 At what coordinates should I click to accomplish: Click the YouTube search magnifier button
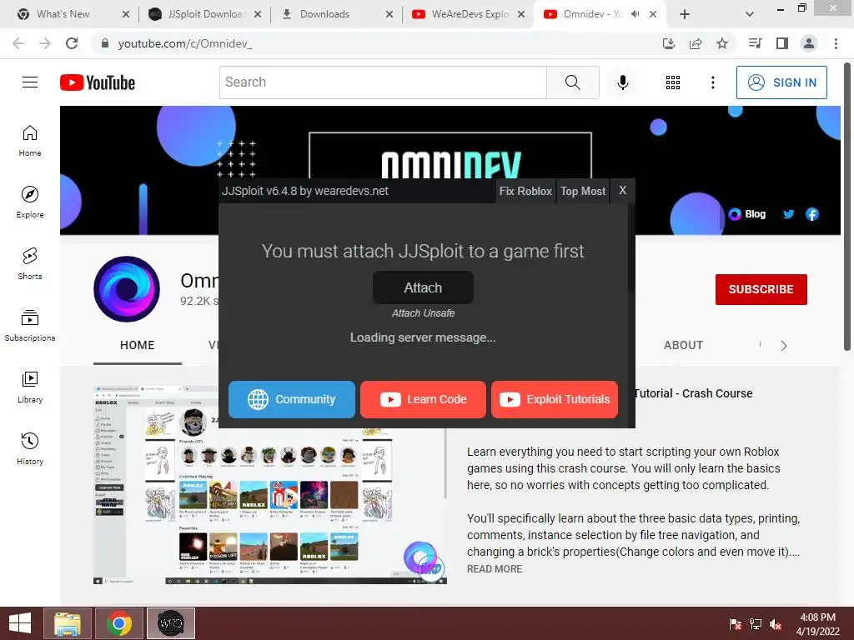click(x=572, y=82)
